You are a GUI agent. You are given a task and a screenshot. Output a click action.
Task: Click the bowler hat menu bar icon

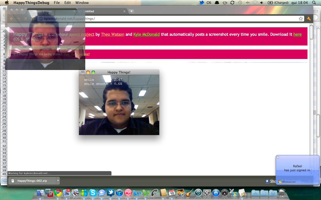point(217,3)
